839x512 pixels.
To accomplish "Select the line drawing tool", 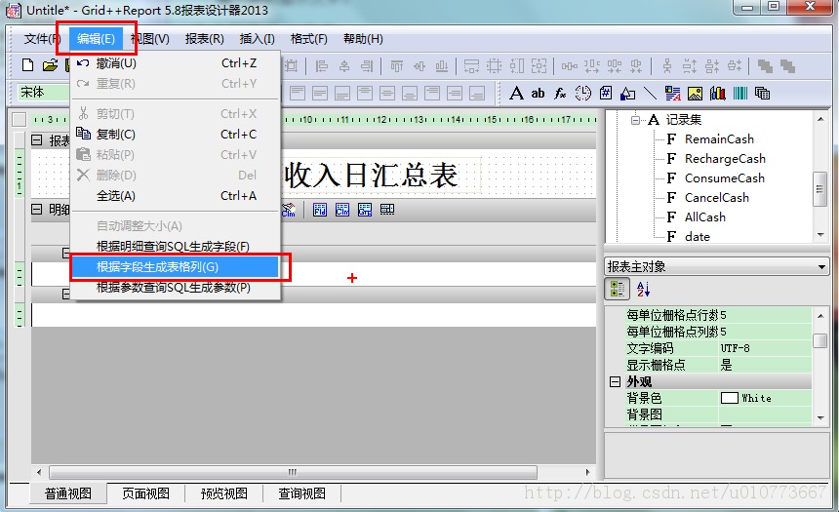I will pos(650,94).
